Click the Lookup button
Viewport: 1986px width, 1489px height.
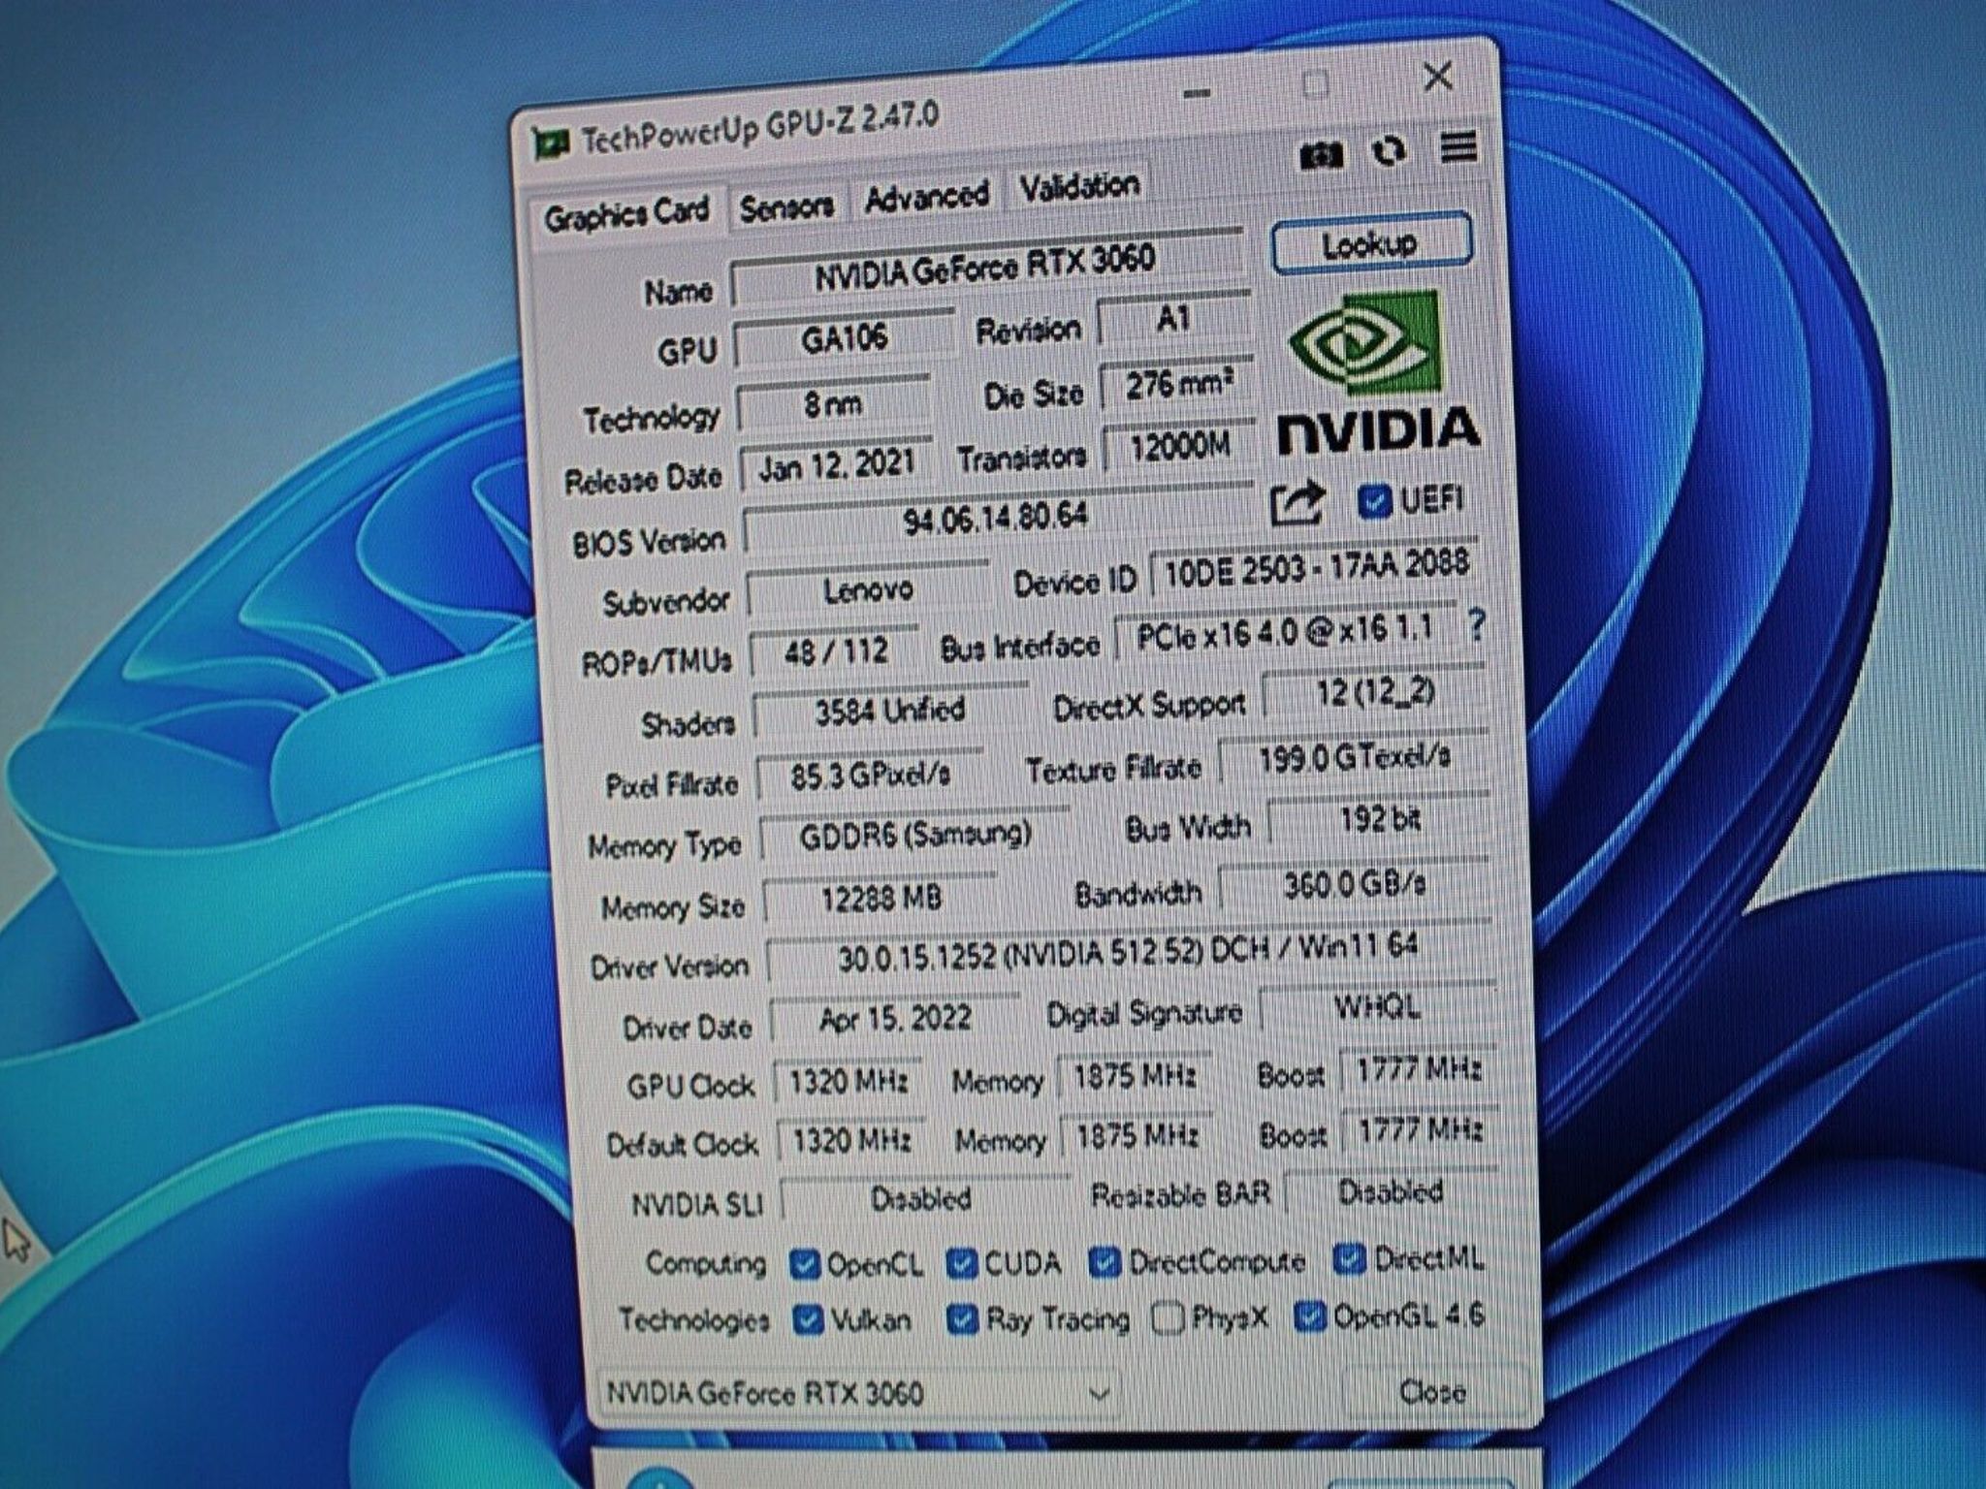pos(1370,243)
